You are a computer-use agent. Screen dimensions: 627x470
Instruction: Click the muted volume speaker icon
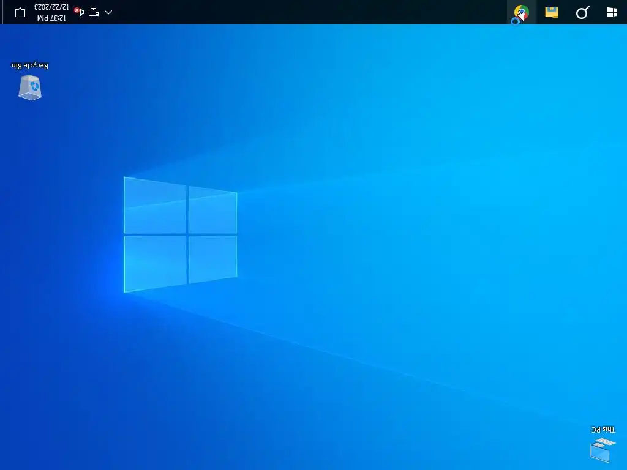click(x=79, y=12)
